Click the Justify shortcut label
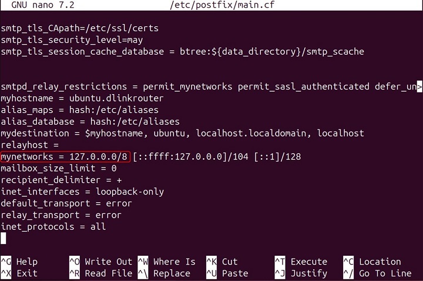This screenshot has height=281, width=423. 308,273
